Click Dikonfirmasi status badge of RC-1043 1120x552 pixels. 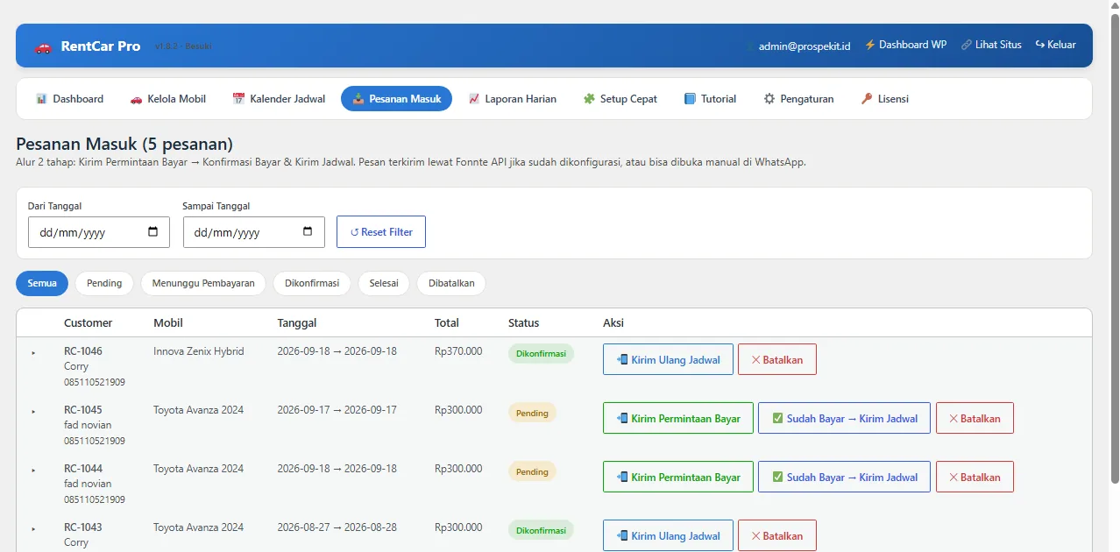coord(541,530)
